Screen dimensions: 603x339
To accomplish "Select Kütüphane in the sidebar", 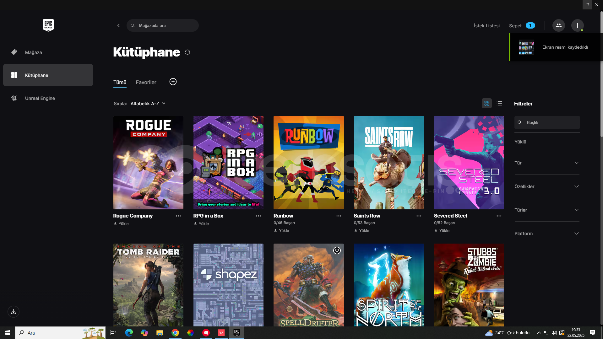I will tap(48, 75).
